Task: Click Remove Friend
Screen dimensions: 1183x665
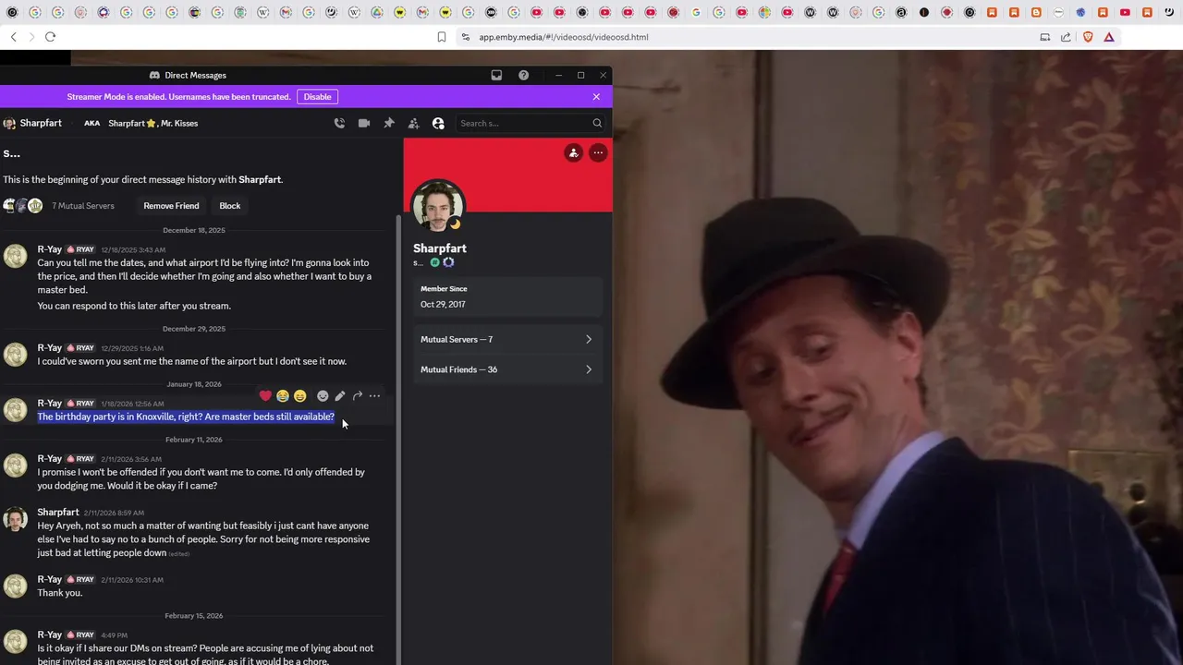Action: coord(171,206)
